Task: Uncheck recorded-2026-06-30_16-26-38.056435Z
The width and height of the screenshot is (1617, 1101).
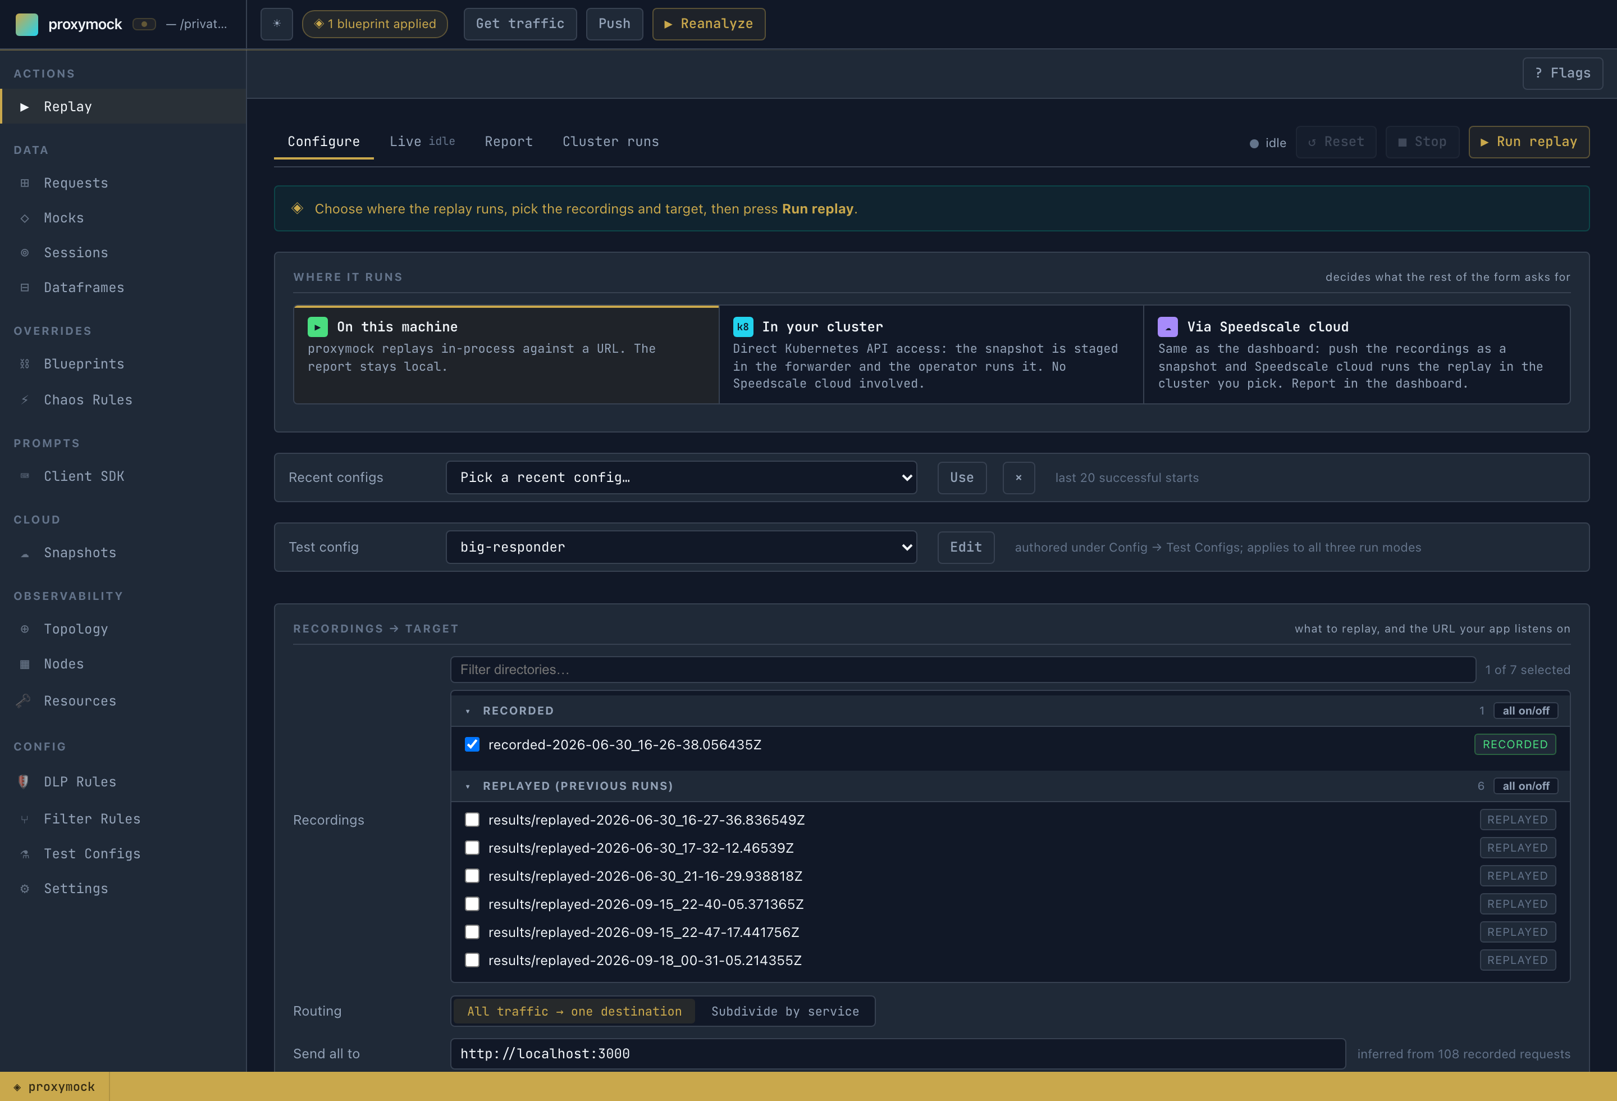Action: 472,745
